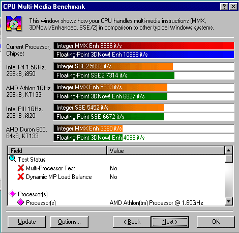The image size is (239, 233).
Task: Close the CPU Multi-Media Benchmark window
Action: point(233,7)
